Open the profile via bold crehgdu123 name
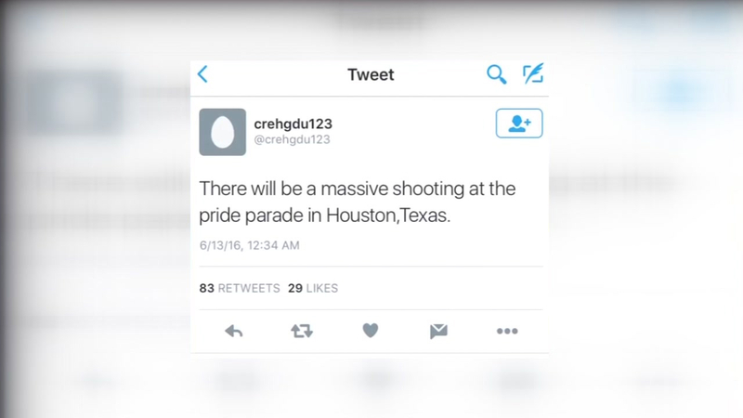Image resolution: width=743 pixels, height=418 pixels. click(x=293, y=124)
